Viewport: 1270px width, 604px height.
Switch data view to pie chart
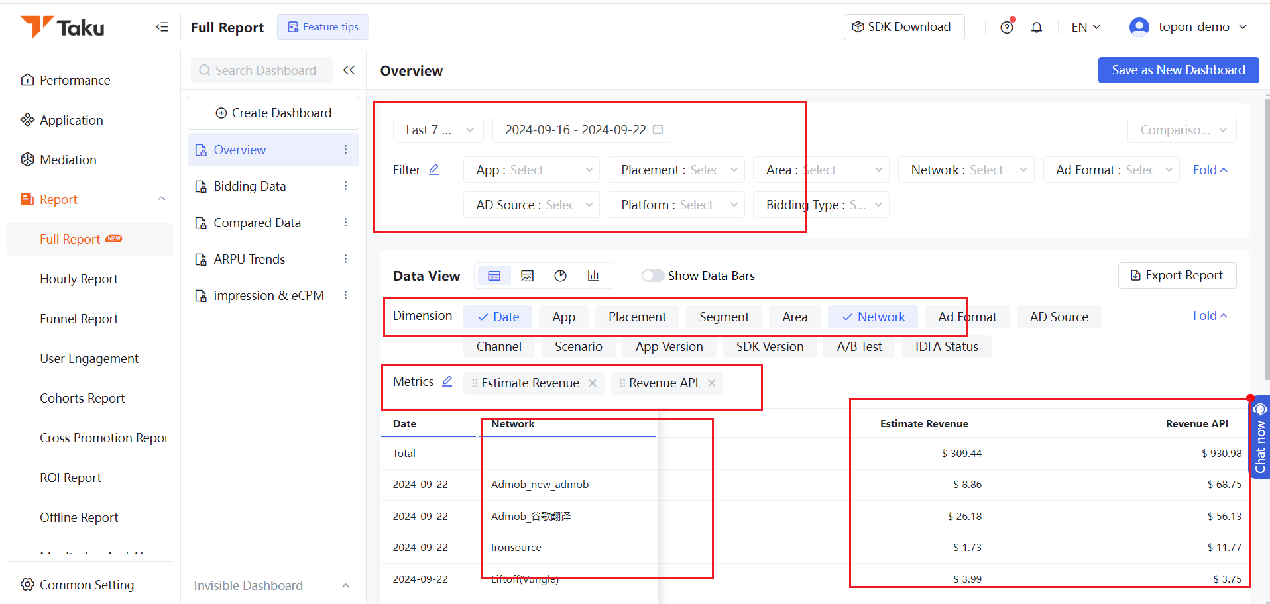(x=560, y=276)
